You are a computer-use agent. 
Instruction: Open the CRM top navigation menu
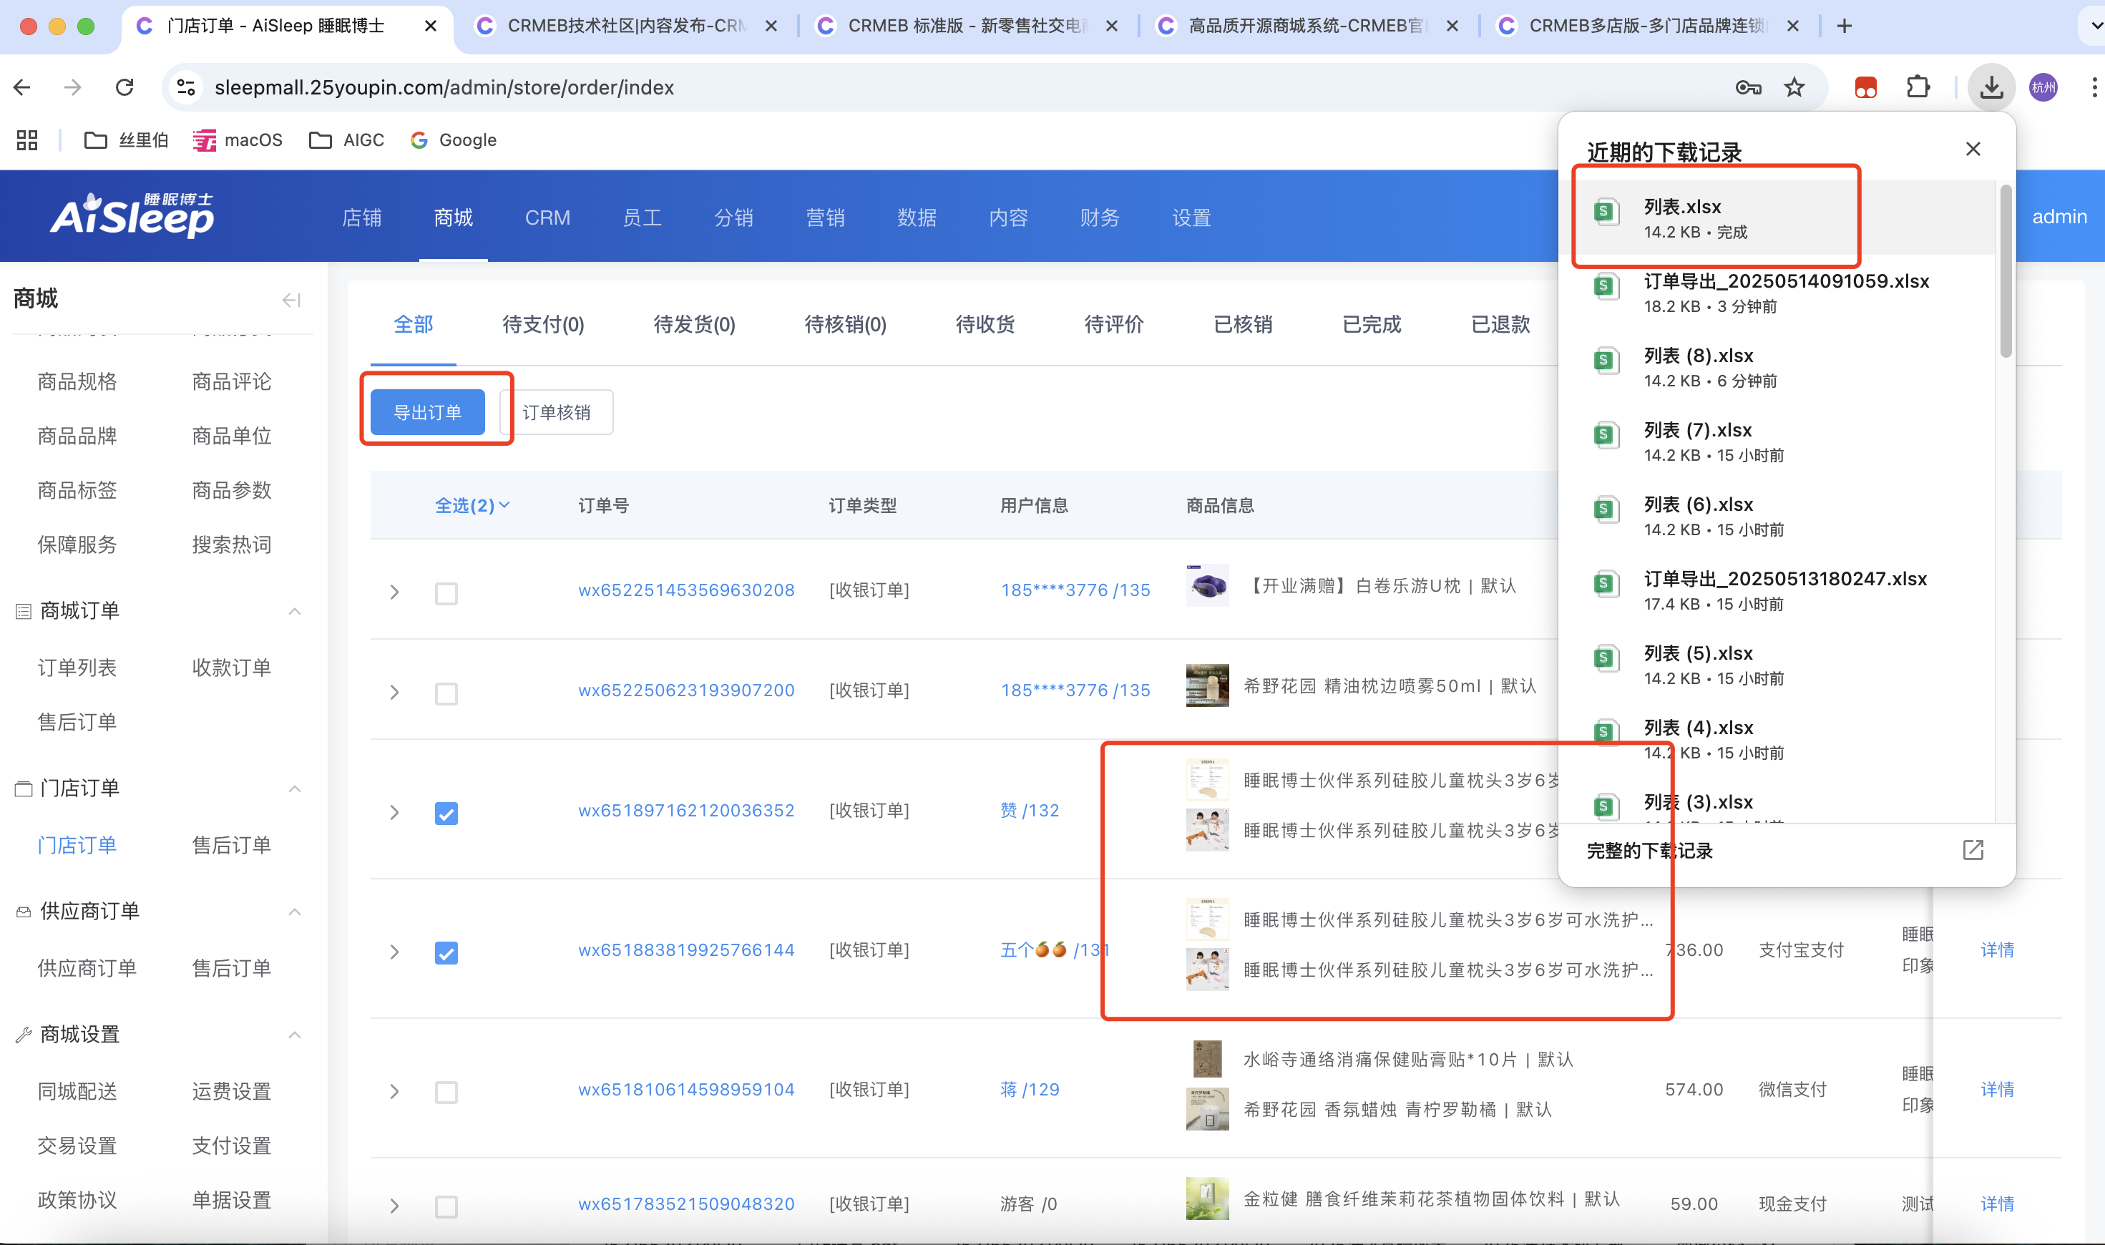pos(547,218)
